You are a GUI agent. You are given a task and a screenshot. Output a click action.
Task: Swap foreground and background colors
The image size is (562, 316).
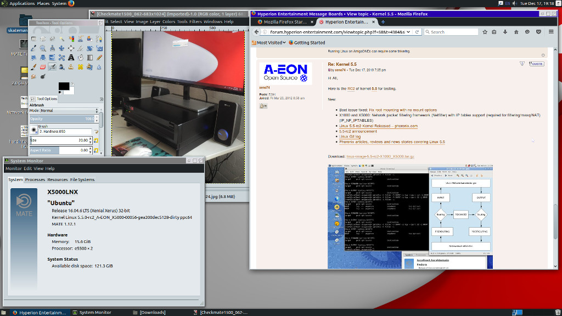pos(72,84)
